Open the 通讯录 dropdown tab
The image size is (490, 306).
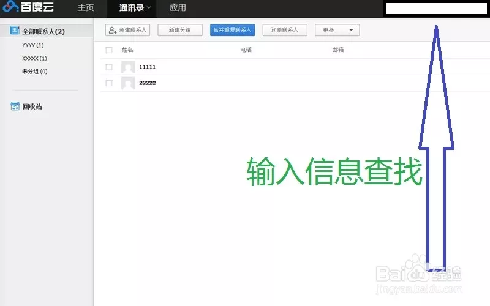coord(132,8)
